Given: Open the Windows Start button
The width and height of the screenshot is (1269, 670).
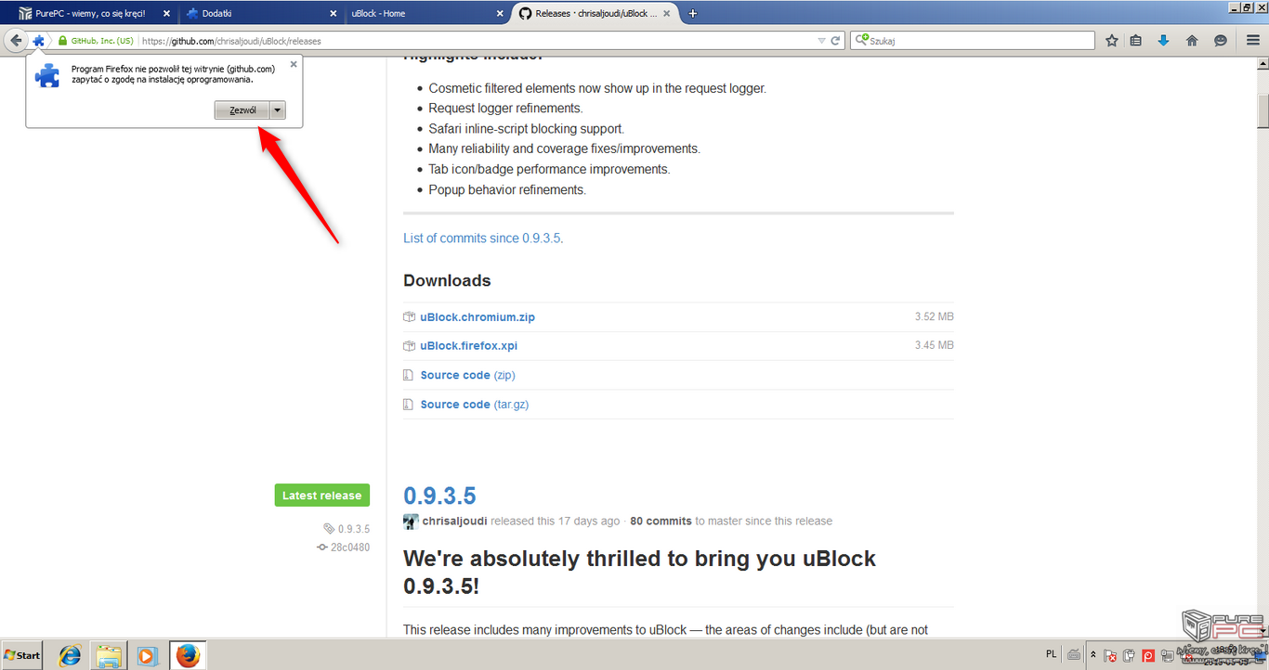Looking at the screenshot, I should point(22,655).
